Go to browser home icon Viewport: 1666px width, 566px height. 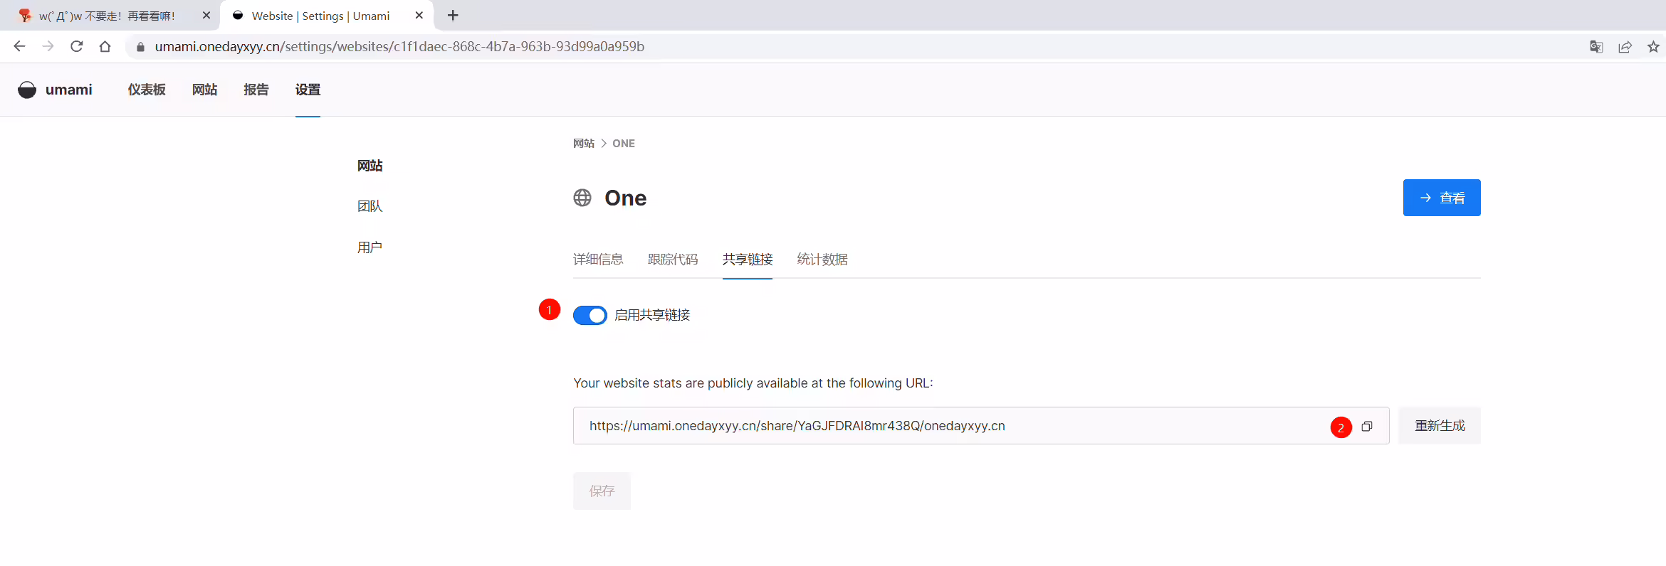coord(105,46)
